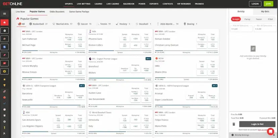Select Straight bet type
Screen dimensions: 278x138
coord(236,19)
